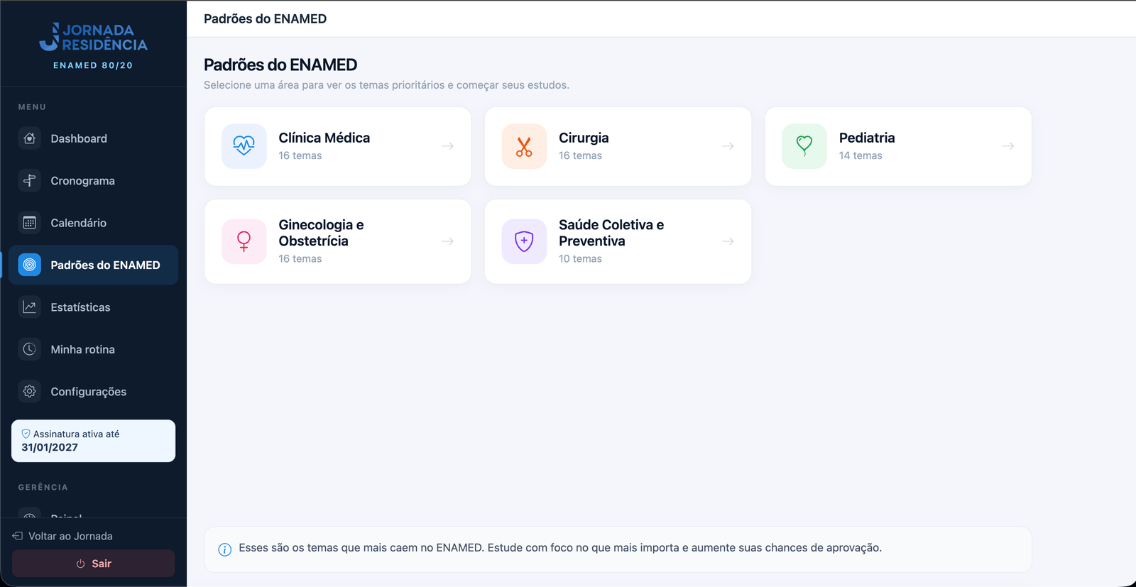Click the Saúde Coletiva shield icon

click(x=524, y=241)
